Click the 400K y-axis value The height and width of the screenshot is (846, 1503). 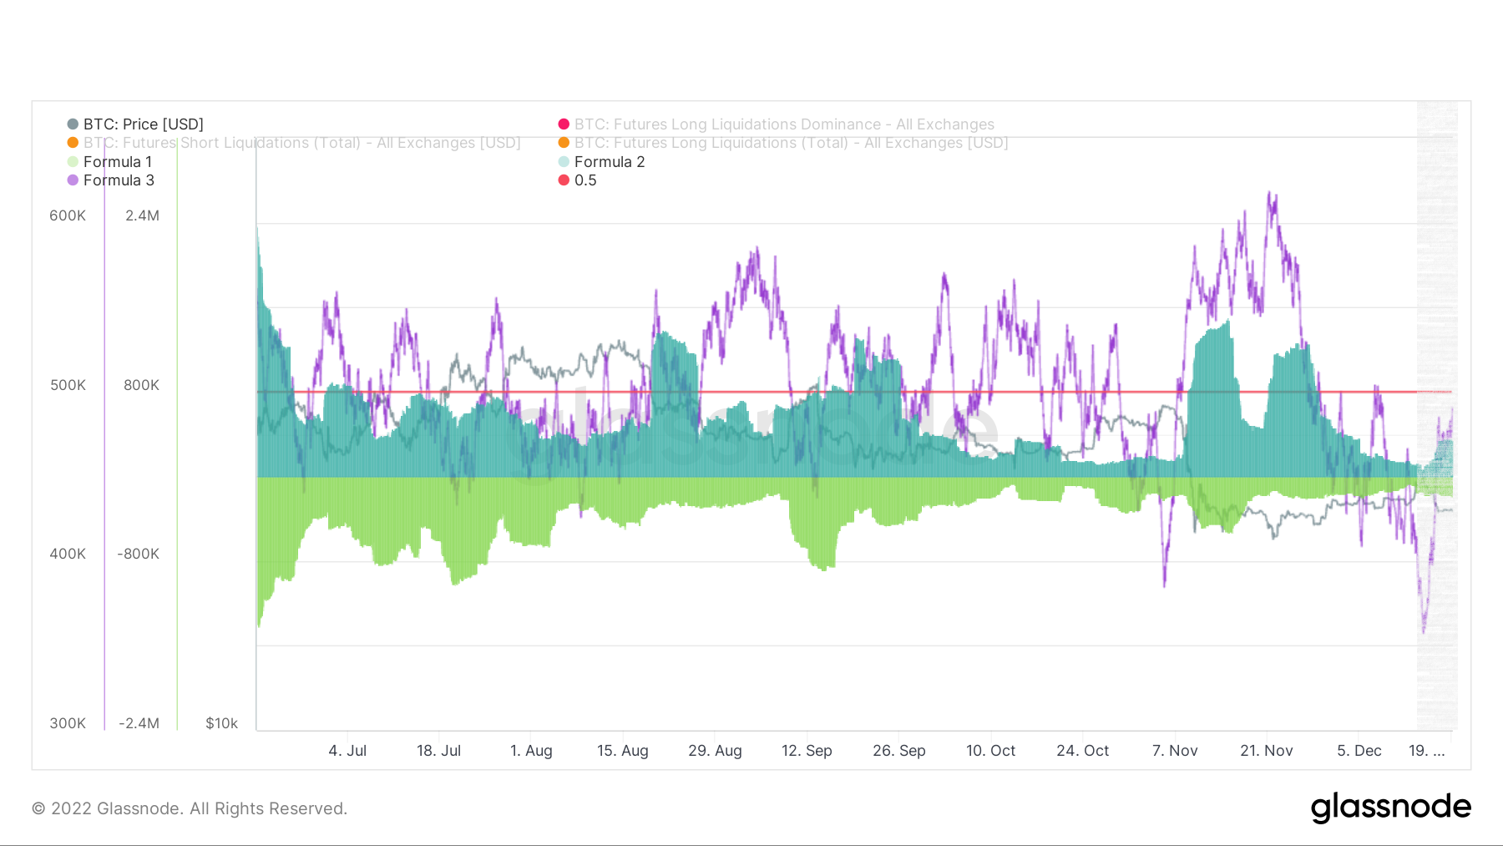[68, 554]
